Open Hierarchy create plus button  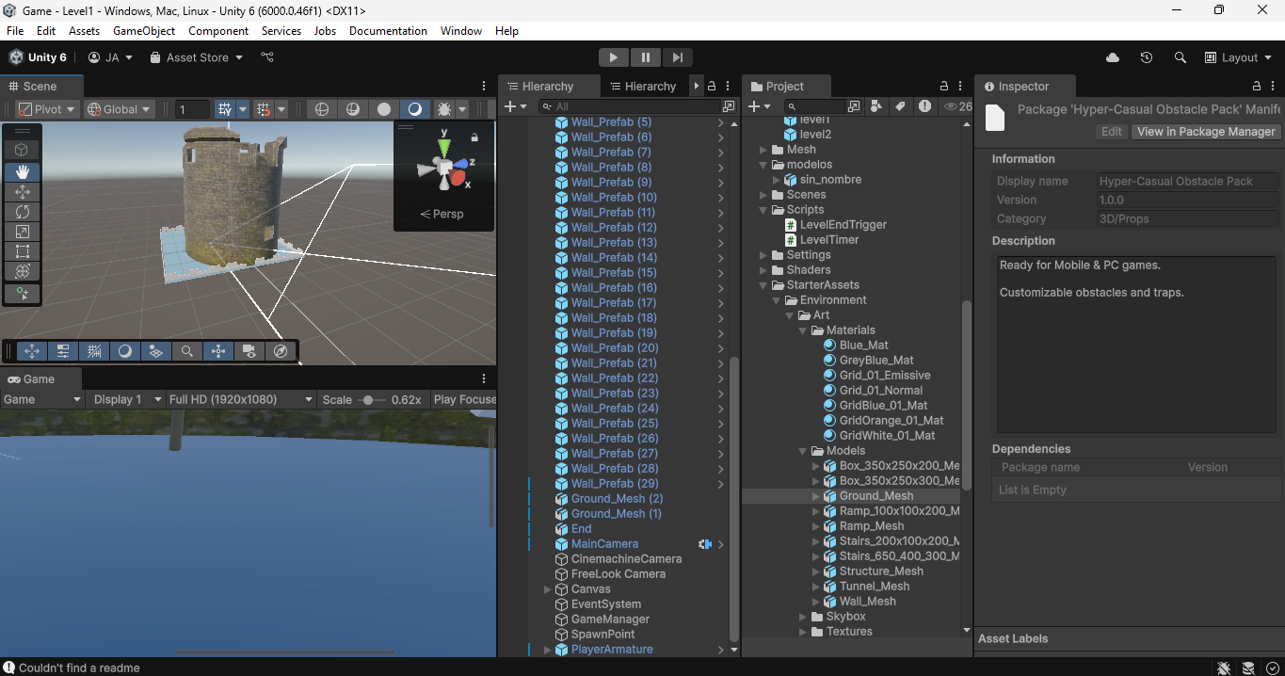(x=516, y=106)
